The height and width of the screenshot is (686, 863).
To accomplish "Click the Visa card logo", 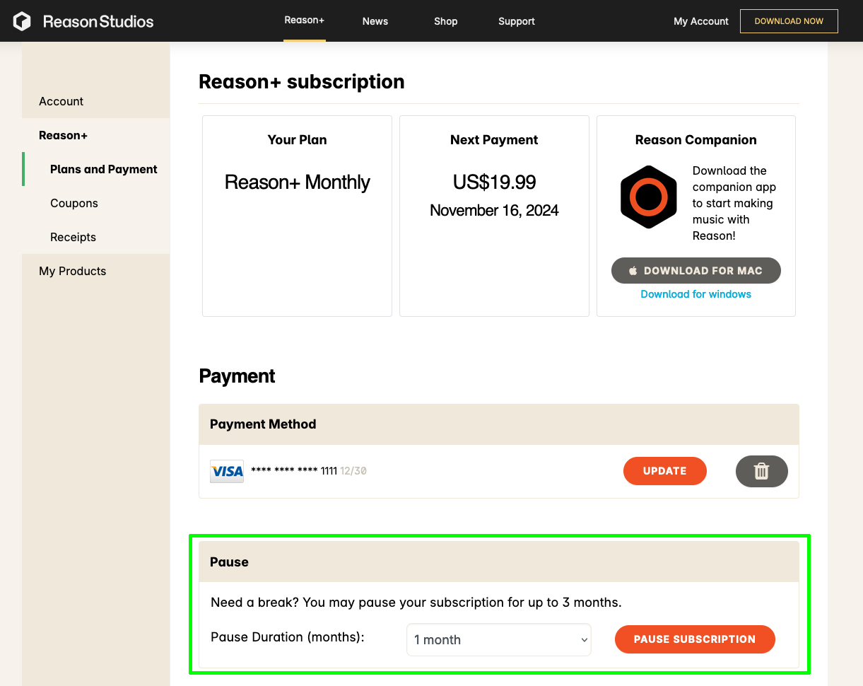I will coord(227,471).
